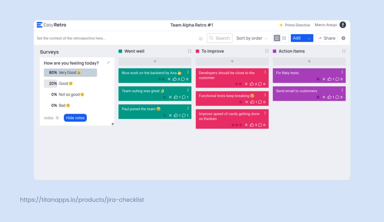Like the 'Fix flaky tests' card
This screenshot has width=384, height=222.
pyautogui.click(x=329, y=79)
